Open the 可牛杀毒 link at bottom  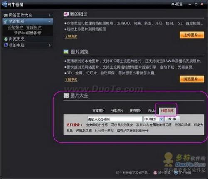coord(185,173)
